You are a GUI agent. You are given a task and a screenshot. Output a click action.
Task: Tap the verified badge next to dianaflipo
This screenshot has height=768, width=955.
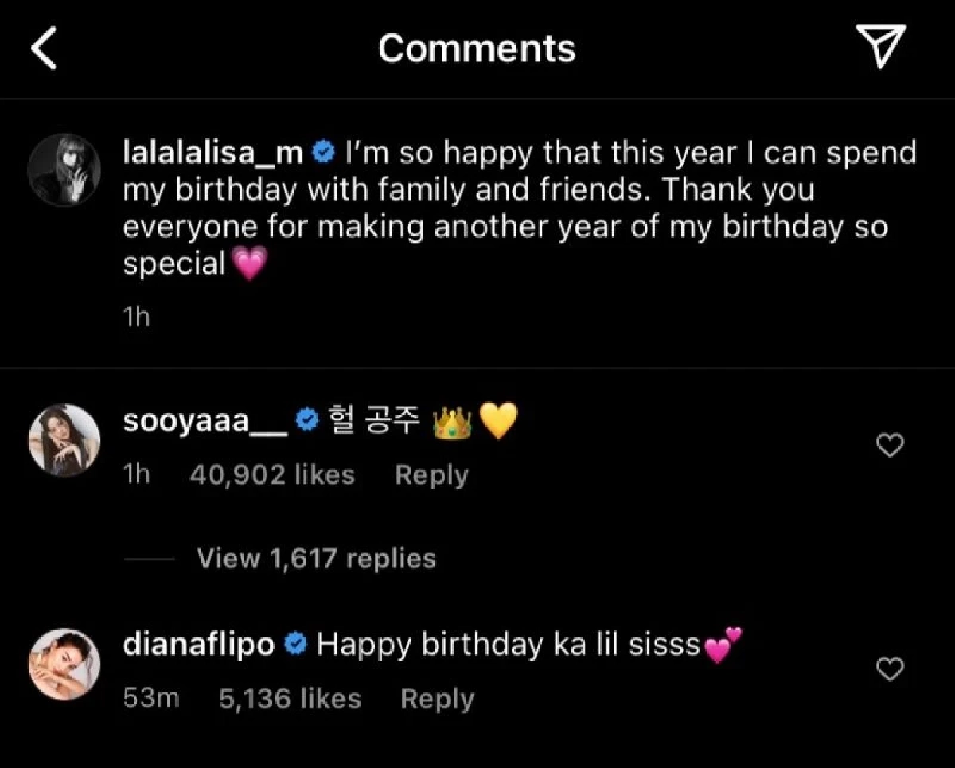[x=296, y=645]
